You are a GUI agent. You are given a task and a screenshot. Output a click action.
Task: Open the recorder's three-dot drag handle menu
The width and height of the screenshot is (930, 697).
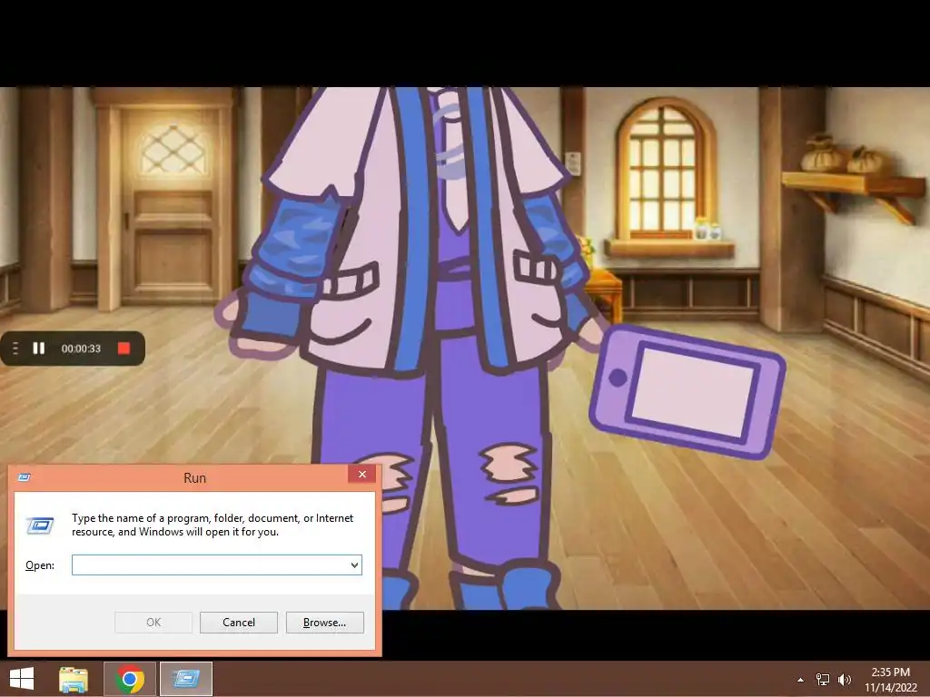click(x=15, y=348)
